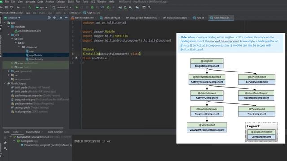This screenshot has height=161, width=287.
Task: Collapse the manifests folder
Action: [9, 27]
